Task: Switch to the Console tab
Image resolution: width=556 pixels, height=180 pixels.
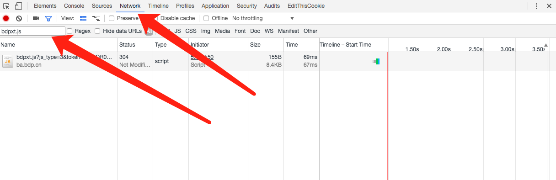Action: (74, 6)
